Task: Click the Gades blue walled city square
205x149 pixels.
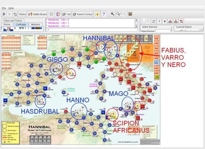Action: [x=5, y=100]
